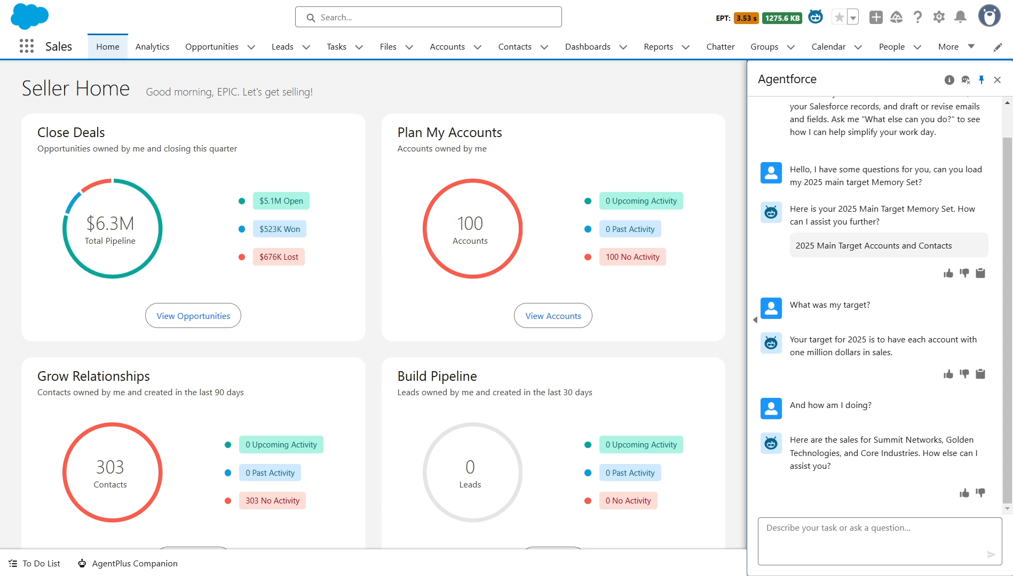Click the Agentforce chat scrollbar
1013x576 pixels.
(x=1007, y=320)
